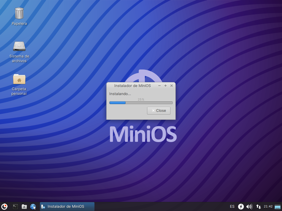The height and width of the screenshot is (211, 282).
Task: Open the Papelera trash icon
Action: [x=19, y=13]
